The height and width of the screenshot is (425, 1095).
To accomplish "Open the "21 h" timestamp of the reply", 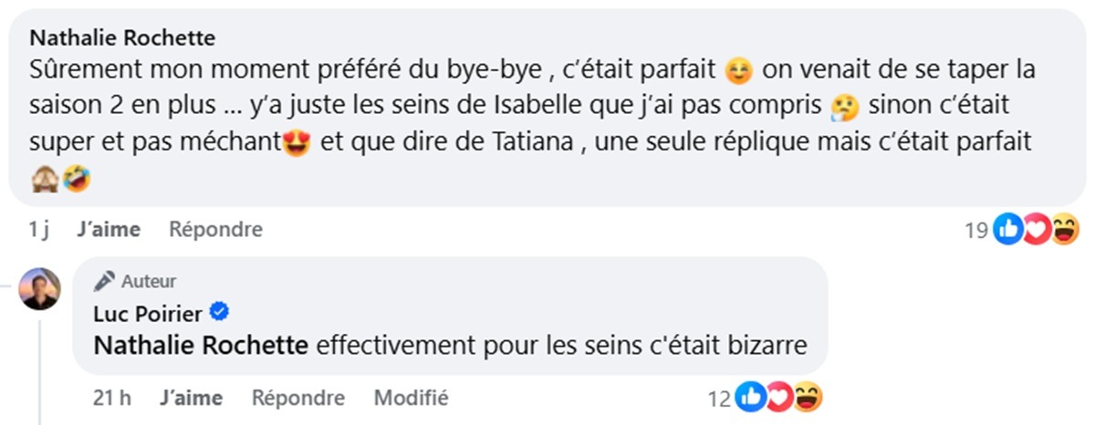I will 112,399.
